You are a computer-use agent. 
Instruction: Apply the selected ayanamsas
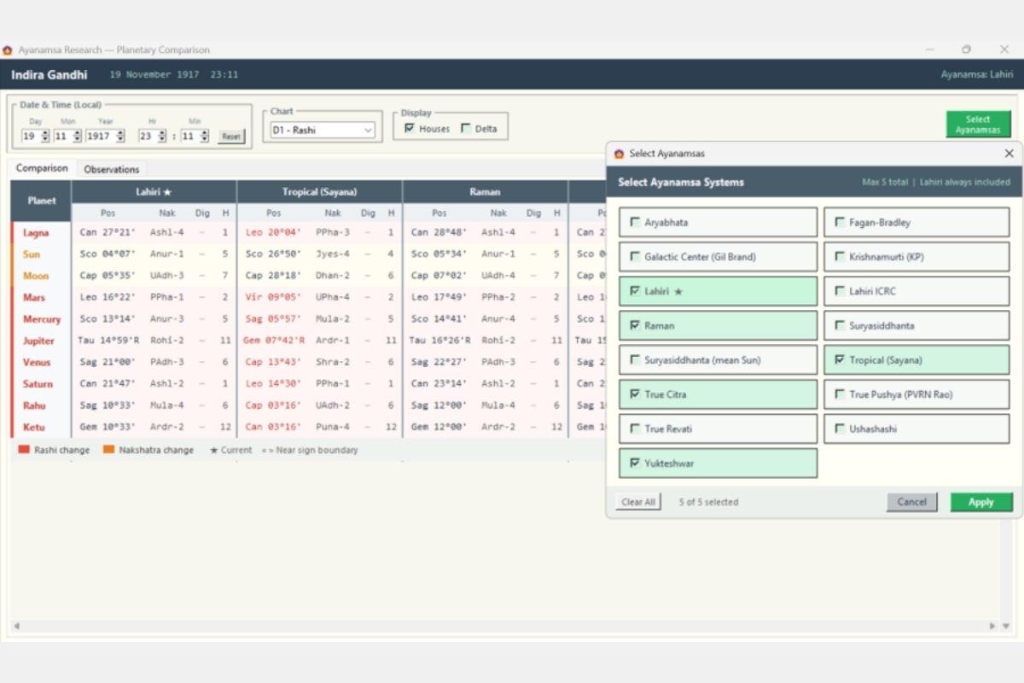[981, 502]
